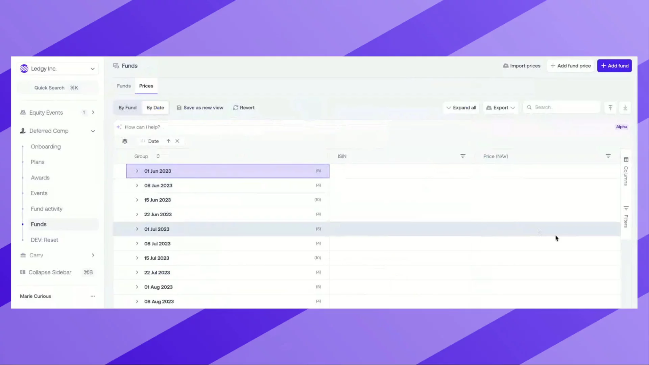Open the ISIN column filter icon
The width and height of the screenshot is (649, 365).
[x=463, y=156]
